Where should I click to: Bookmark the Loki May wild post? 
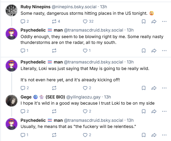tap(143, 88)
